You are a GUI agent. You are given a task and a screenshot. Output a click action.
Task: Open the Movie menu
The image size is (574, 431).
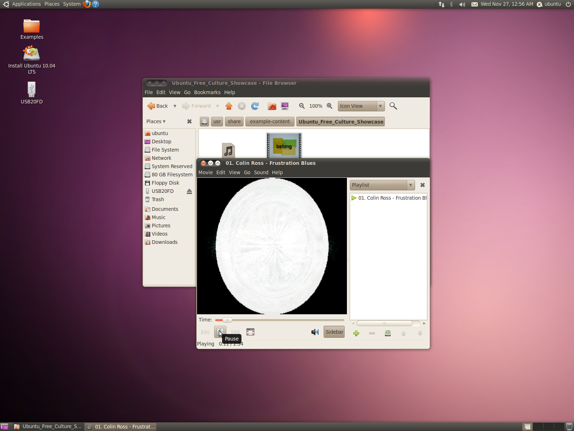pos(206,172)
